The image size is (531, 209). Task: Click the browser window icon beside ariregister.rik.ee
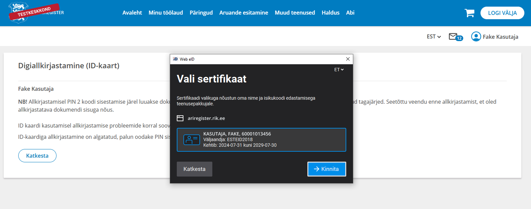pyautogui.click(x=180, y=118)
